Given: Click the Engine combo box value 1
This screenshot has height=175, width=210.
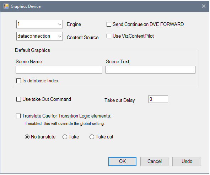Looking at the screenshot, I should point(19,24).
